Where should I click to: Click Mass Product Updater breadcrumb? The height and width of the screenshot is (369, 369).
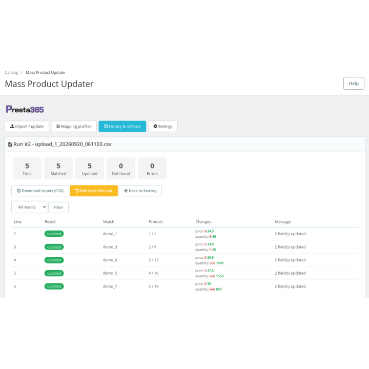pyautogui.click(x=46, y=72)
